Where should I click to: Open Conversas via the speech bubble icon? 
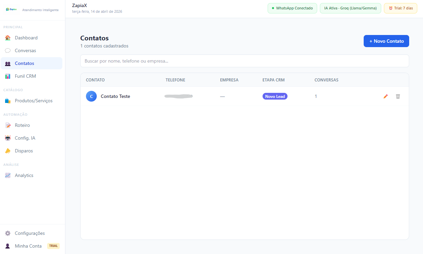(x=8, y=51)
